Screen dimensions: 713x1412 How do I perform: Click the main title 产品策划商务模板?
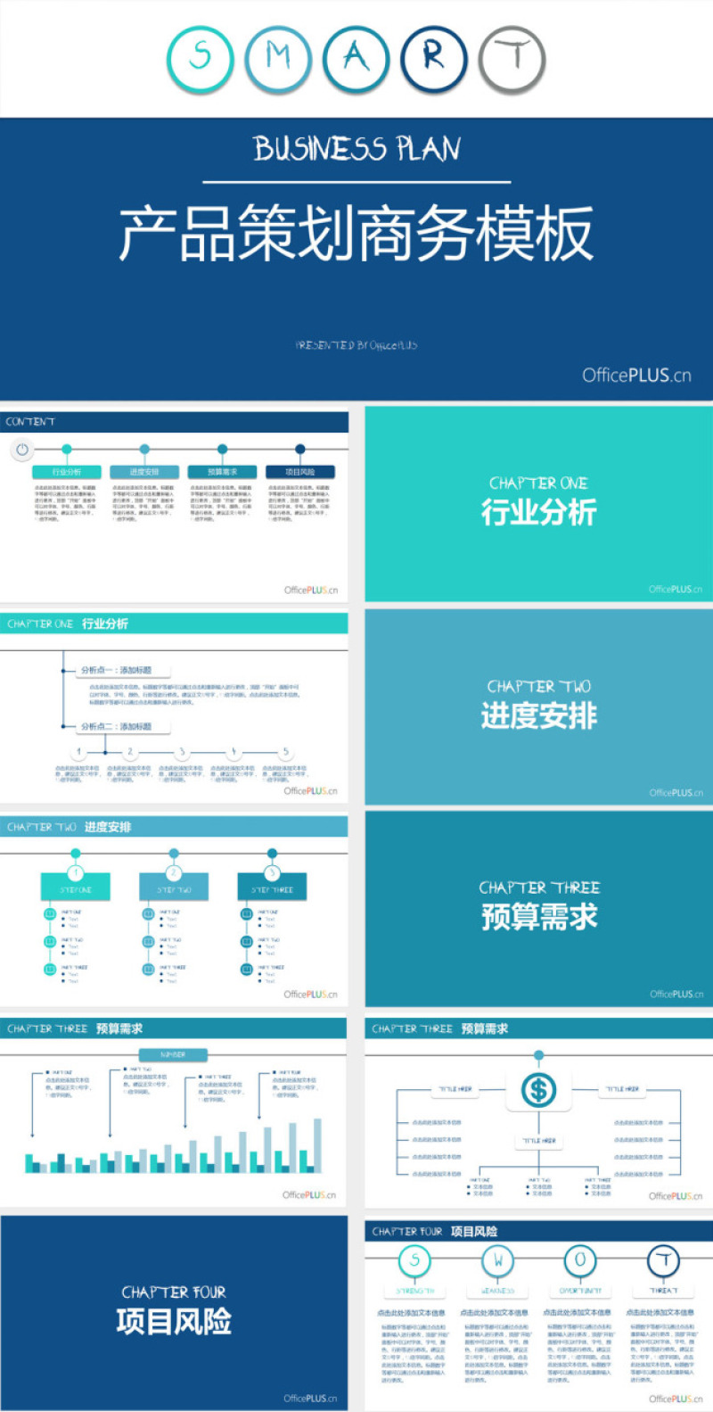[x=356, y=233]
